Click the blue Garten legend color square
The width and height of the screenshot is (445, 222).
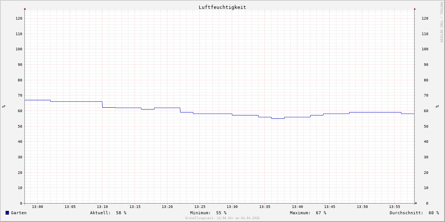click(x=7, y=213)
